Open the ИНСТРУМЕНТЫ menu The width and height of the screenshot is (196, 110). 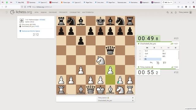point(88,12)
